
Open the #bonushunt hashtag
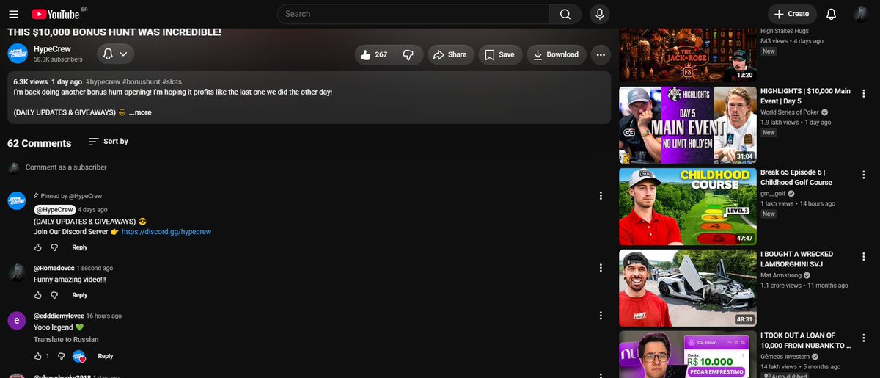[141, 82]
